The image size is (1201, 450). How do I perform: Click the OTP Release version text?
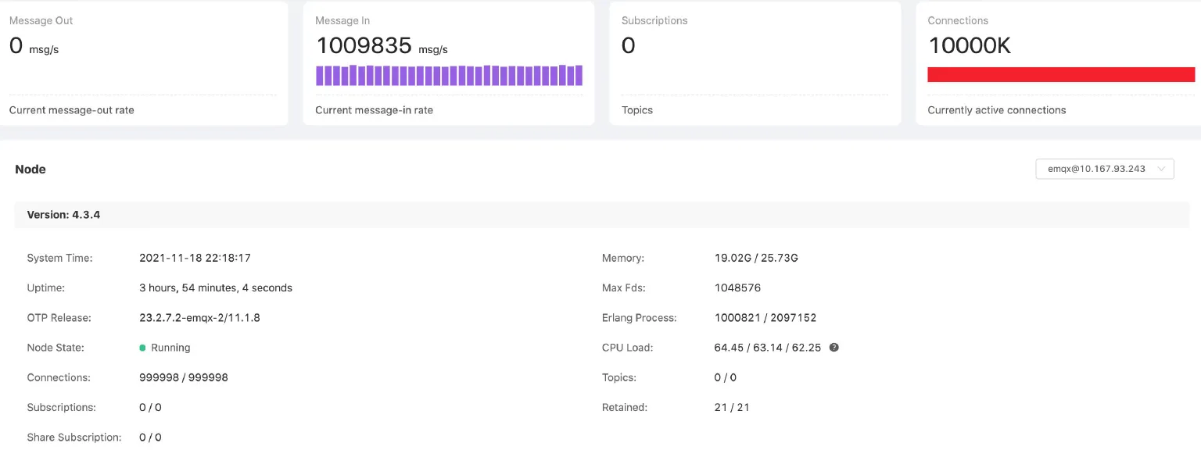199,317
